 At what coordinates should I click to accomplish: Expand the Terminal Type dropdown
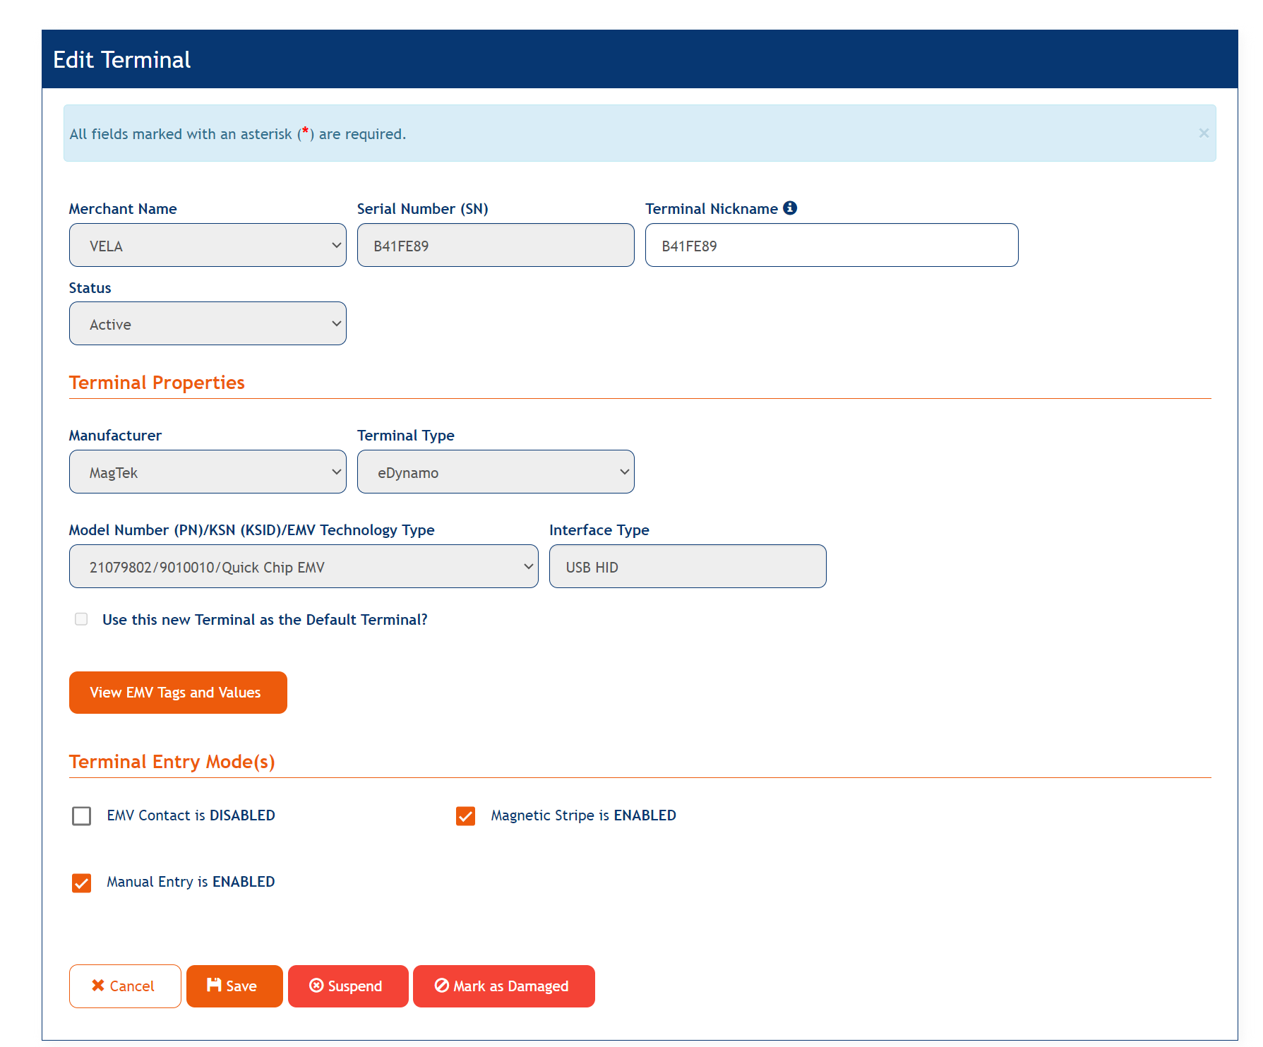495,472
